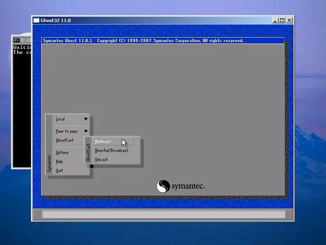The width and height of the screenshot is (326, 245).
Task: Expand the Peer to peer submenu arrow
Action: click(86, 131)
